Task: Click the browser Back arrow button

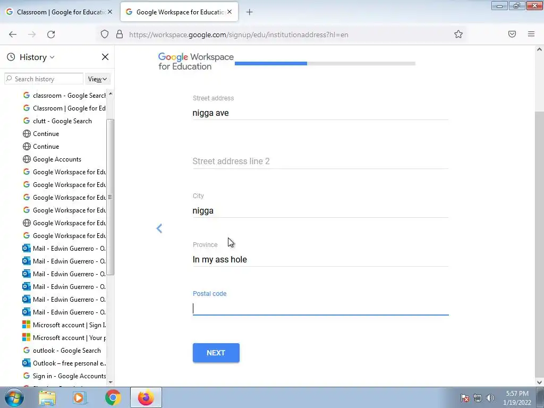Action: [x=13, y=35]
